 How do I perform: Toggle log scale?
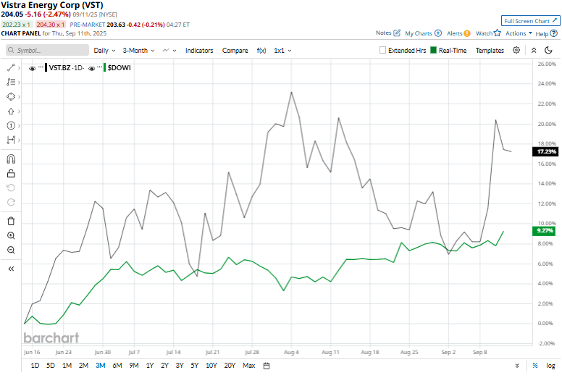[550, 366]
